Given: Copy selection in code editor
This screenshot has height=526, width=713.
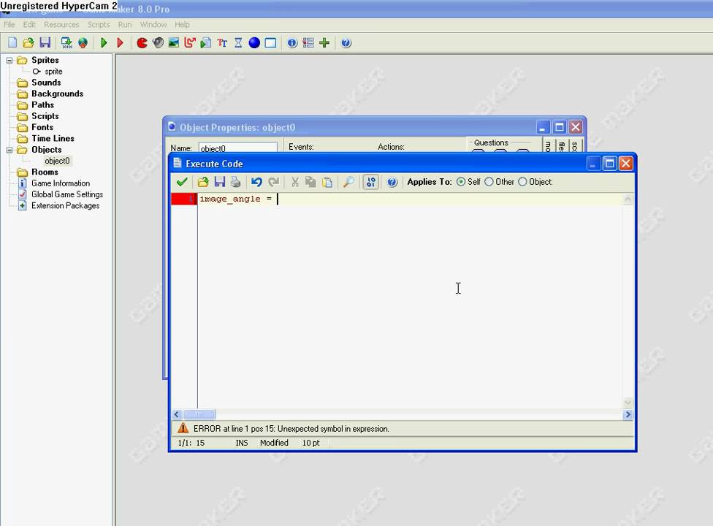Looking at the screenshot, I should pyautogui.click(x=310, y=182).
